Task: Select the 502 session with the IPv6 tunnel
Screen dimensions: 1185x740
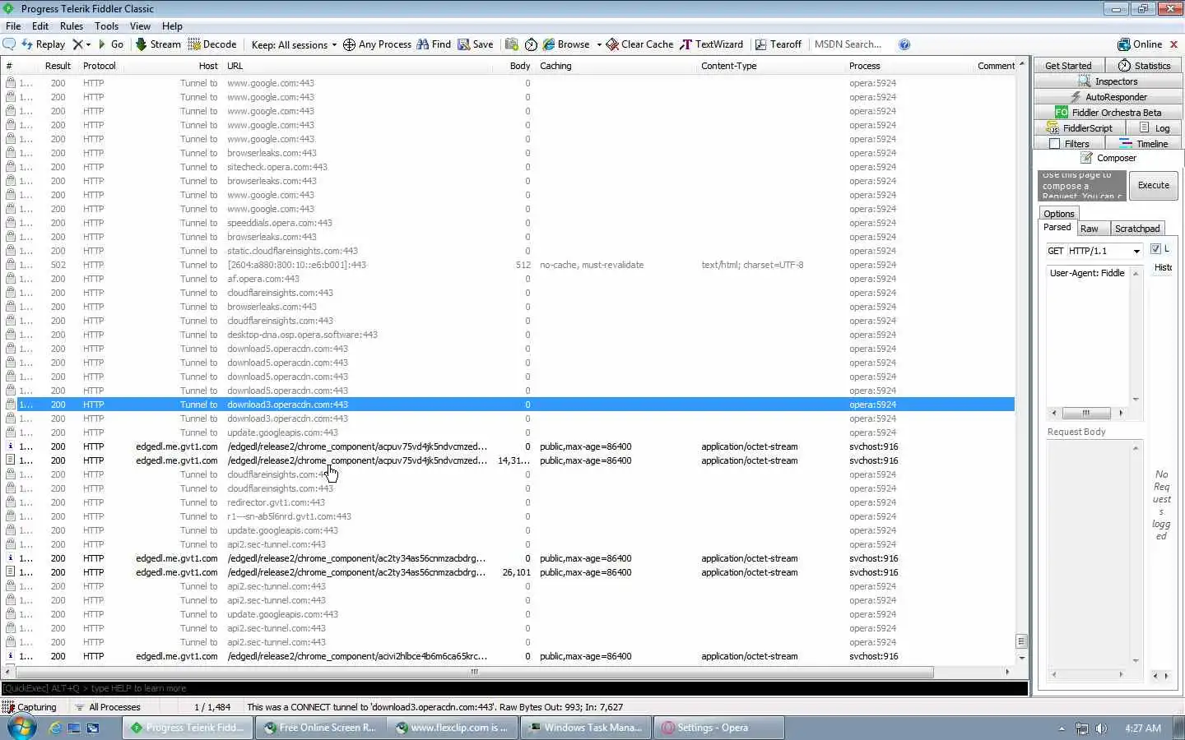Action: point(509,265)
